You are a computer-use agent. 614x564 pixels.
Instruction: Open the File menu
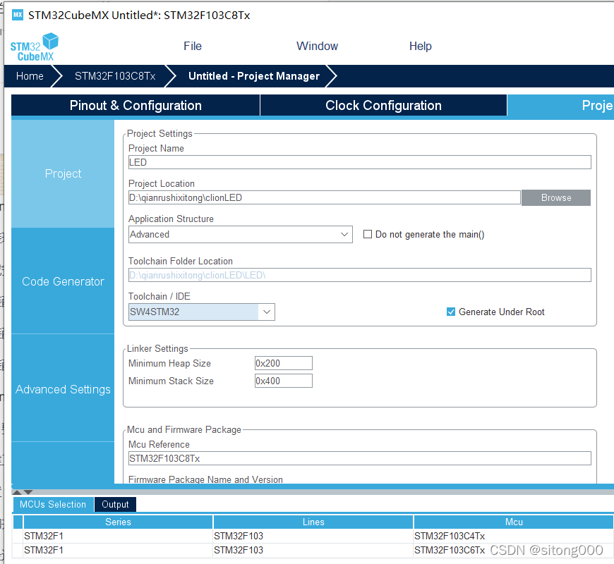(x=193, y=46)
